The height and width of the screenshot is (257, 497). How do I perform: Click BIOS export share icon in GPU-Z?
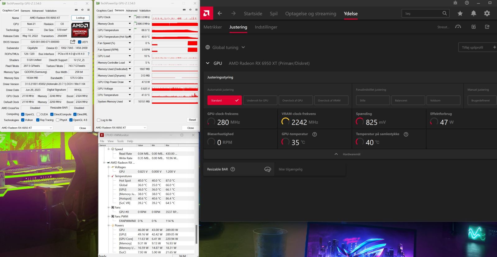pos(73,42)
